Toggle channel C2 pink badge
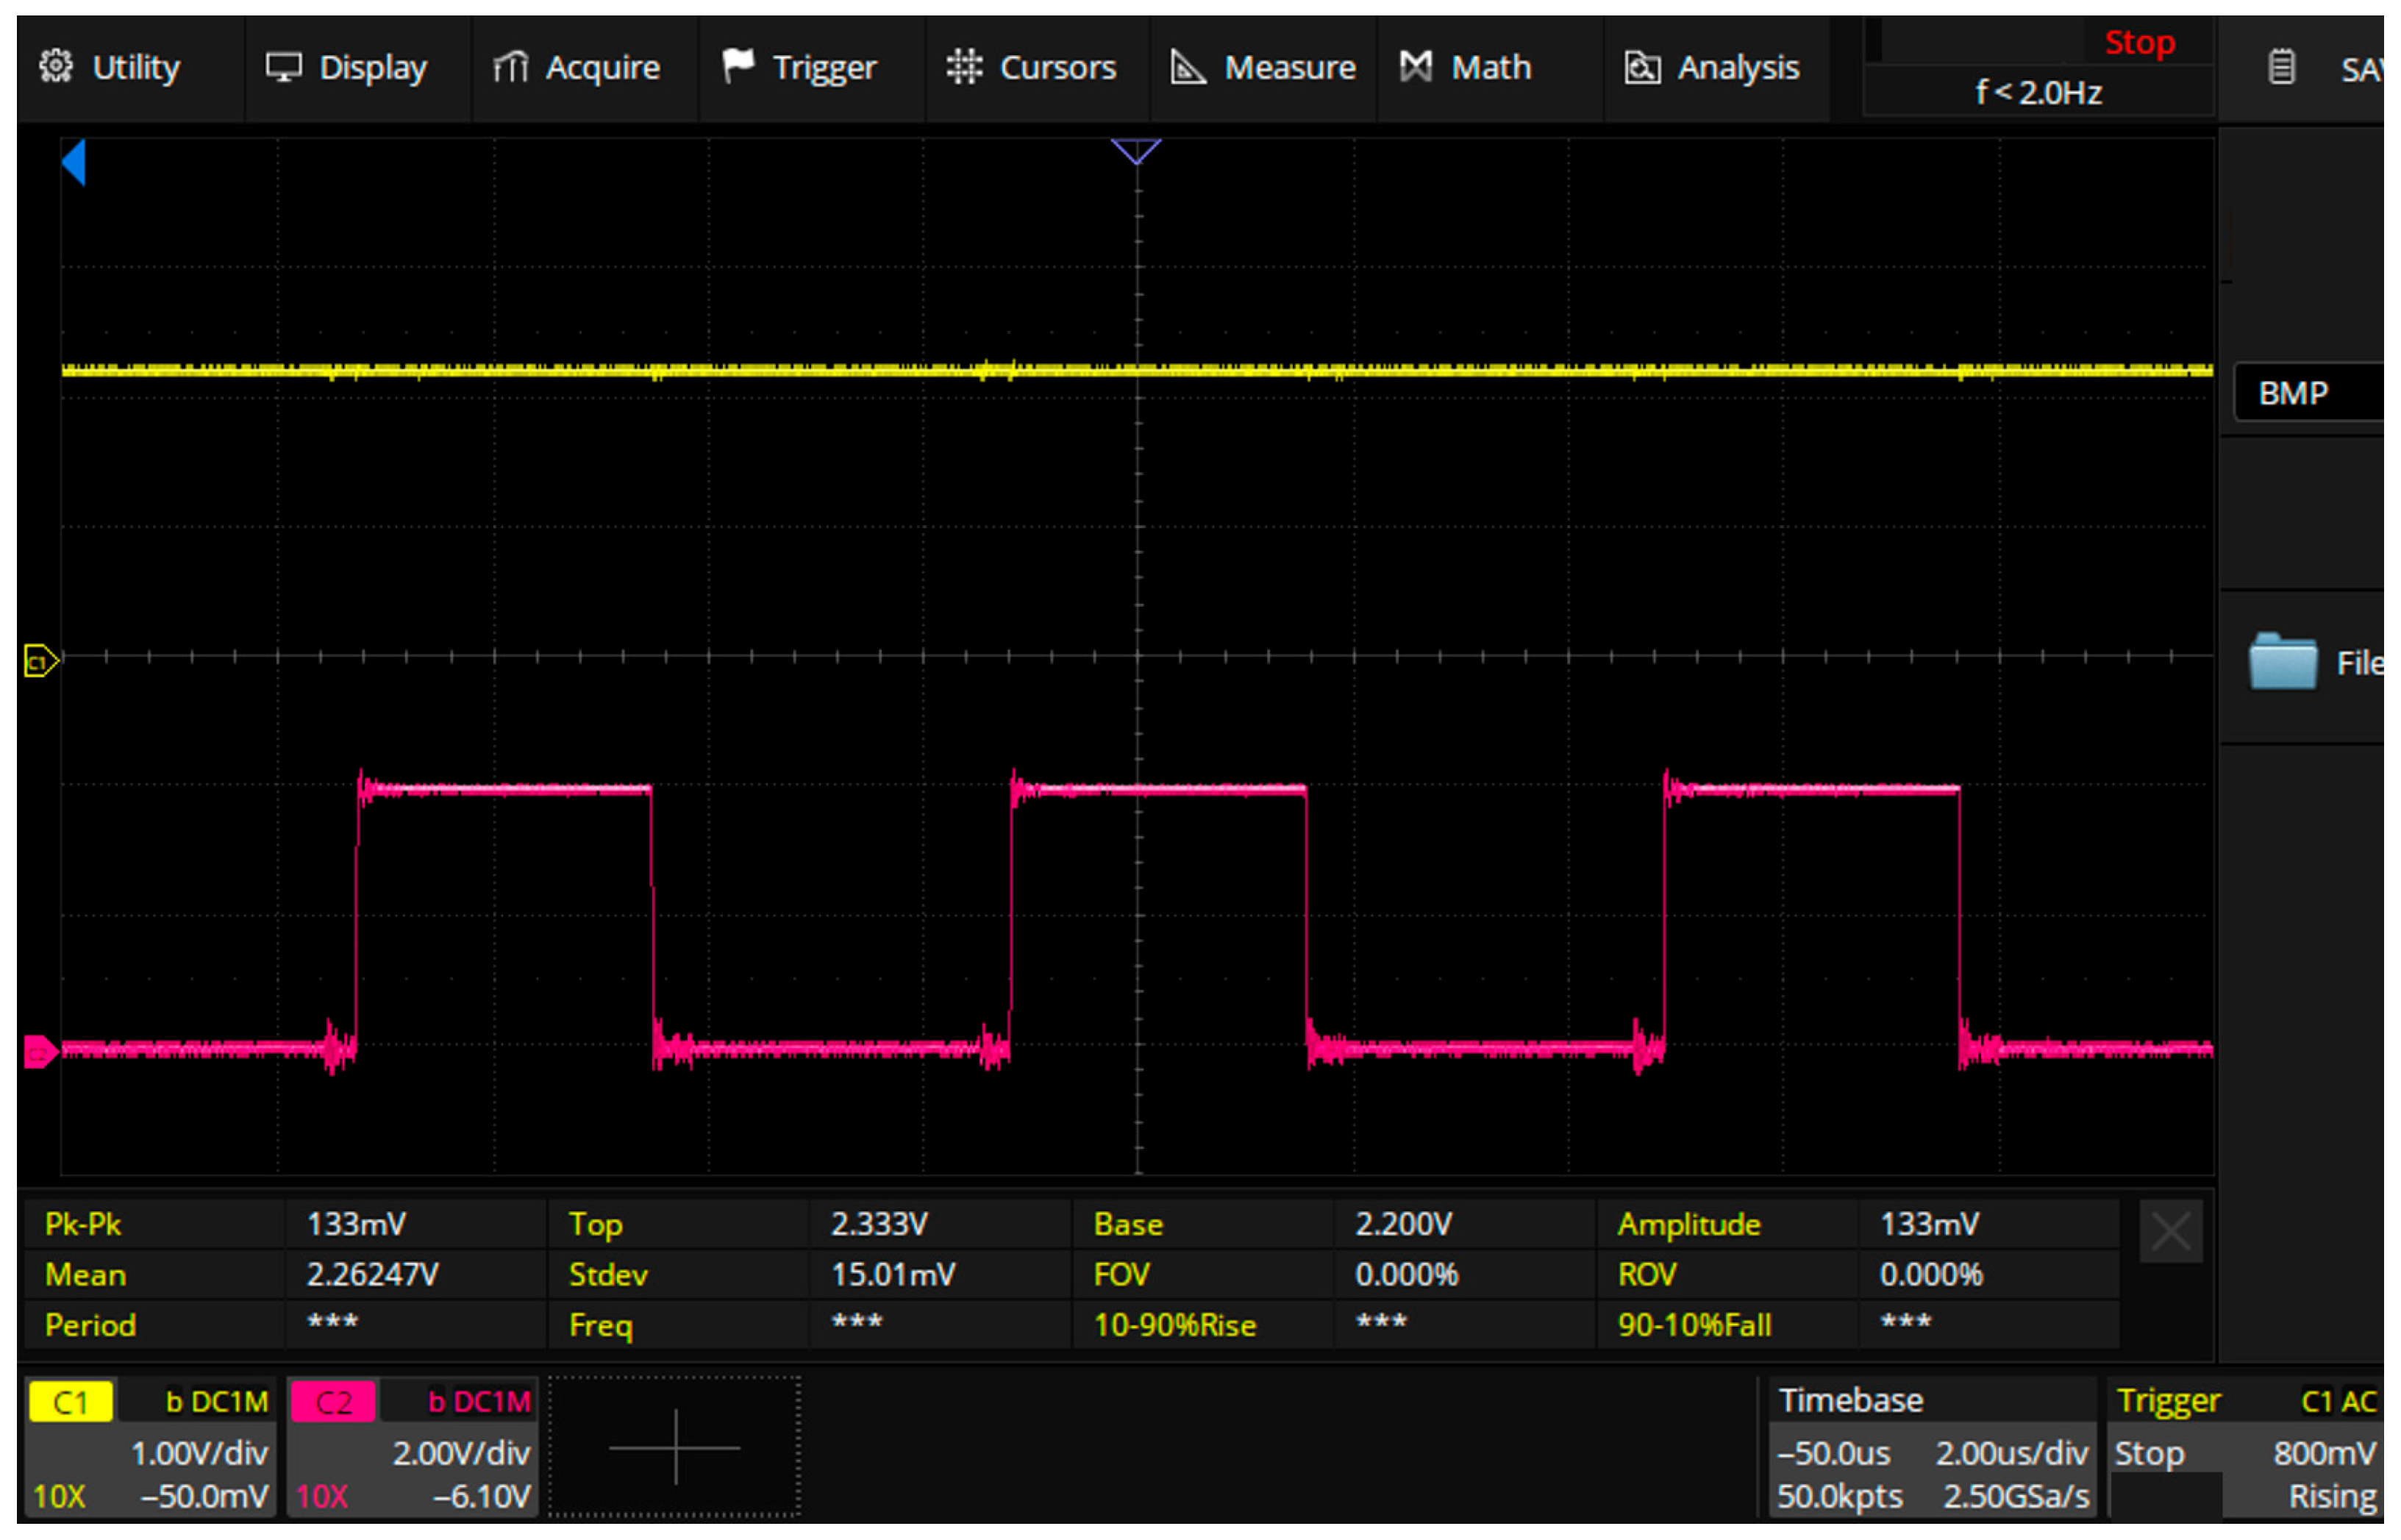 [x=333, y=1402]
